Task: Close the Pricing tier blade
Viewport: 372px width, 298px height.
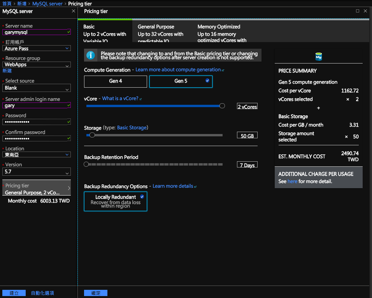Action: click(x=365, y=11)
